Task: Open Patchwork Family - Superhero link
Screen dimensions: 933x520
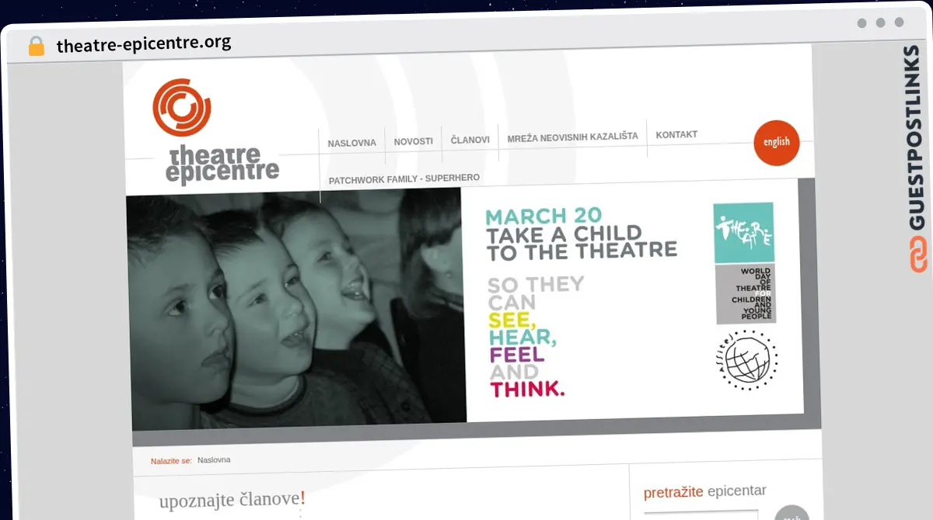Action: coord(404,179)
